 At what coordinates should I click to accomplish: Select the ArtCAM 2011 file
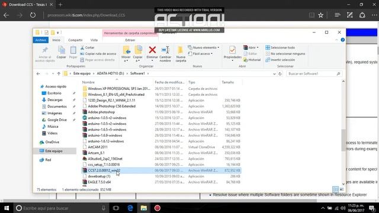pyautogui.click(x=98, y=147)
